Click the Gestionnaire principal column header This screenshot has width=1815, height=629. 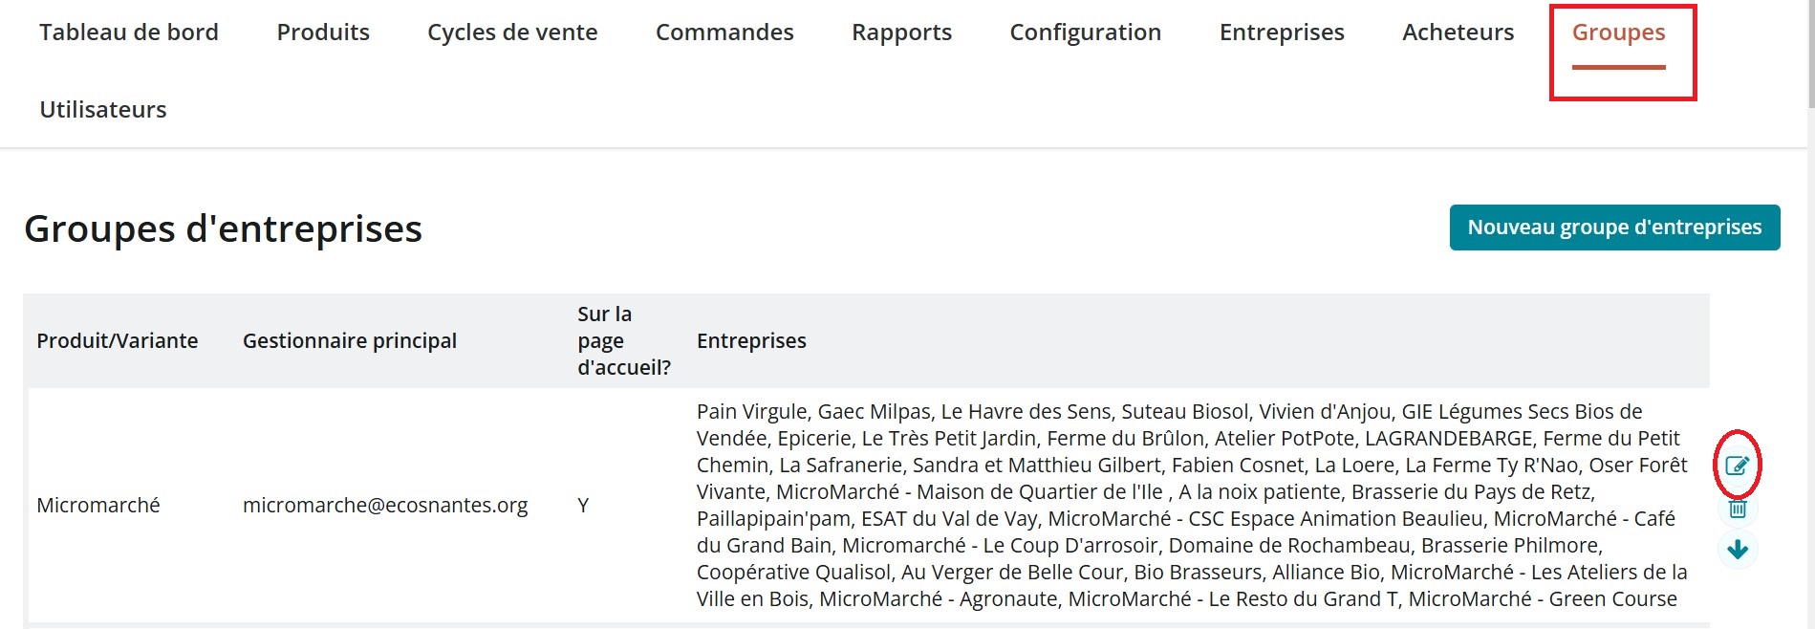[350, 340]
